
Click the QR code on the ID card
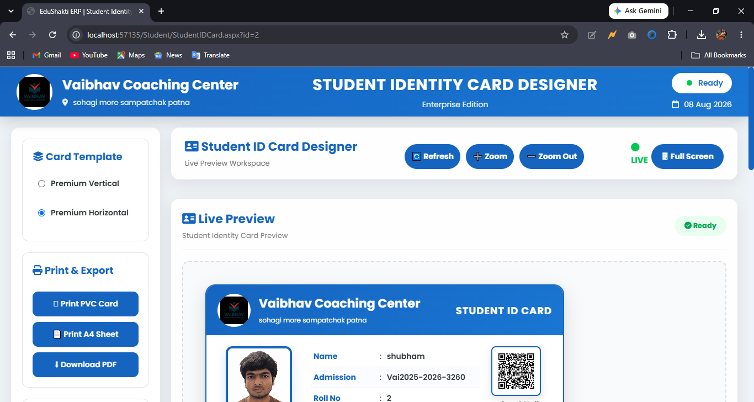point(516,371)
